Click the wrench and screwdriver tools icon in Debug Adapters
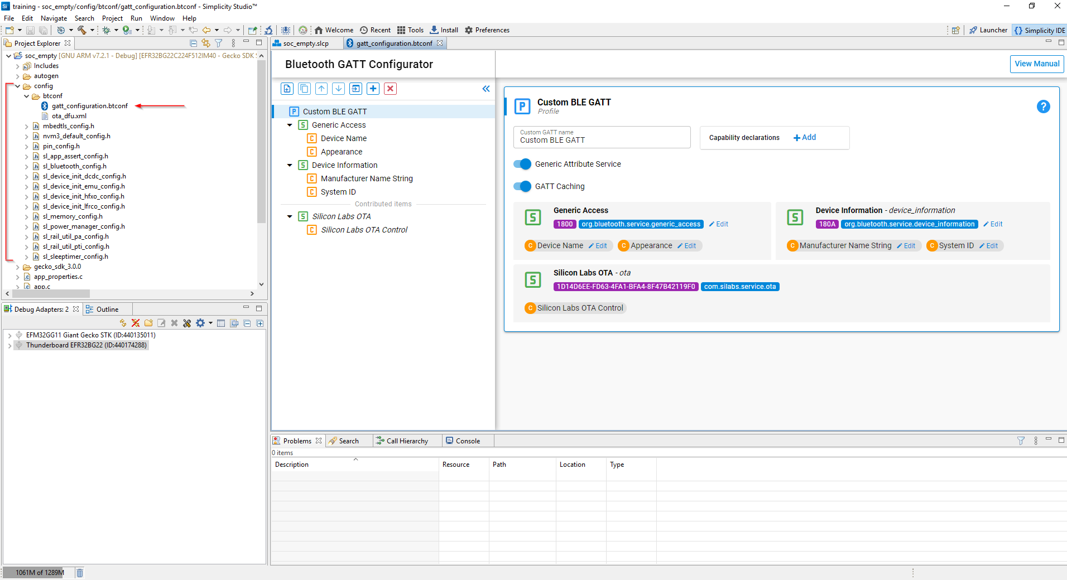This screenshot has height=580, width=1067. pos(187,323)
